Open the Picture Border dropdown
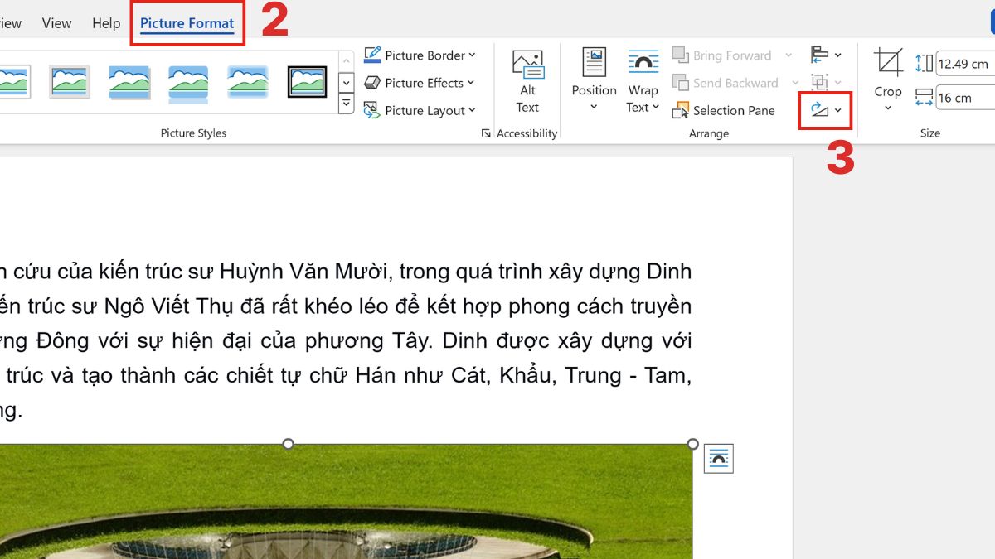The height and width of the screenshot is (559, 995). point(420,55)
